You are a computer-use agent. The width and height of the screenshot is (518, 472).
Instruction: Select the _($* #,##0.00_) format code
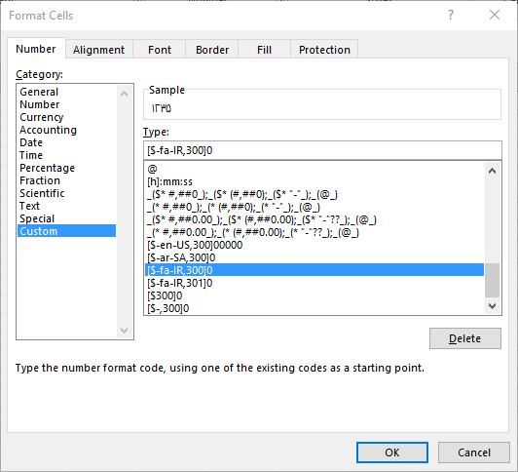tap(314, 219)
